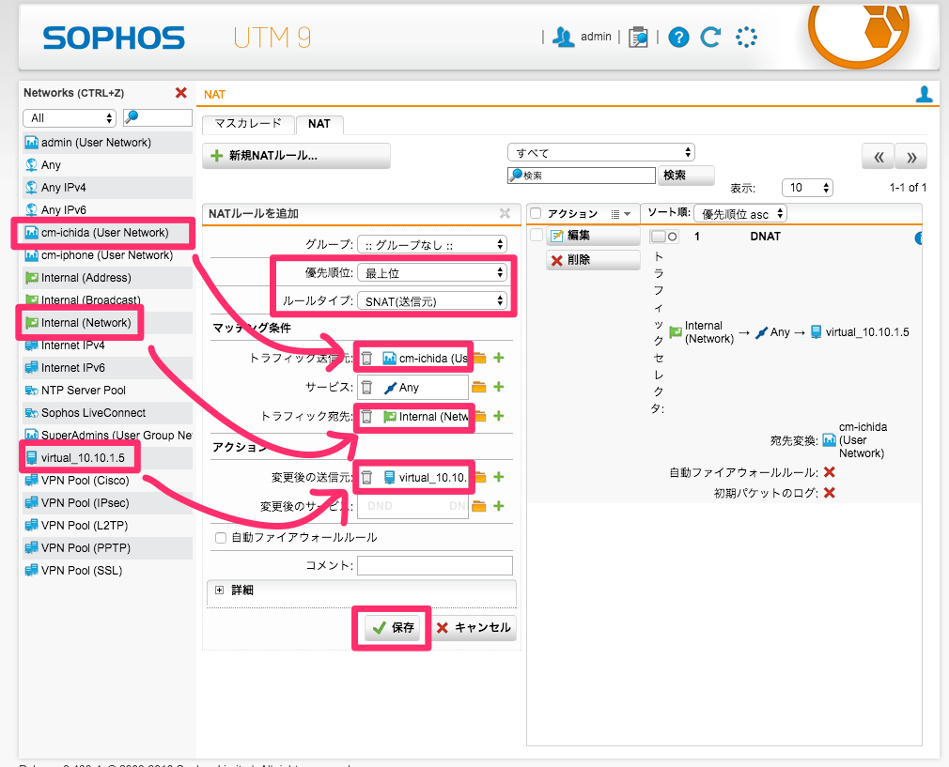Open the すべて filter dropdown
This screenshot has width=949, height=767.
[x=601, y=152]
